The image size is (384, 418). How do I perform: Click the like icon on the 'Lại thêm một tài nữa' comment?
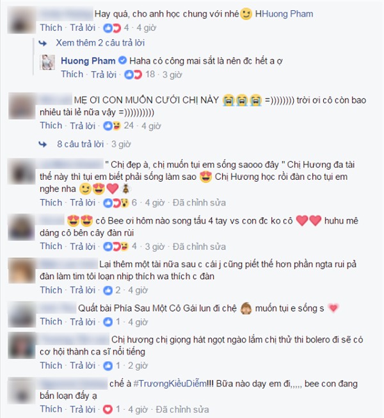108,291
